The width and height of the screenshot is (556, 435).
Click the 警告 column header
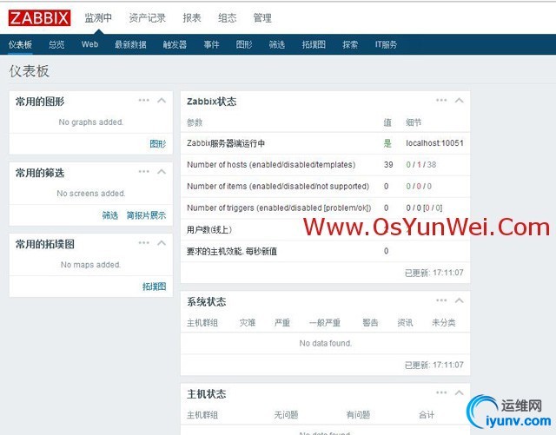(x=370, y=323)
